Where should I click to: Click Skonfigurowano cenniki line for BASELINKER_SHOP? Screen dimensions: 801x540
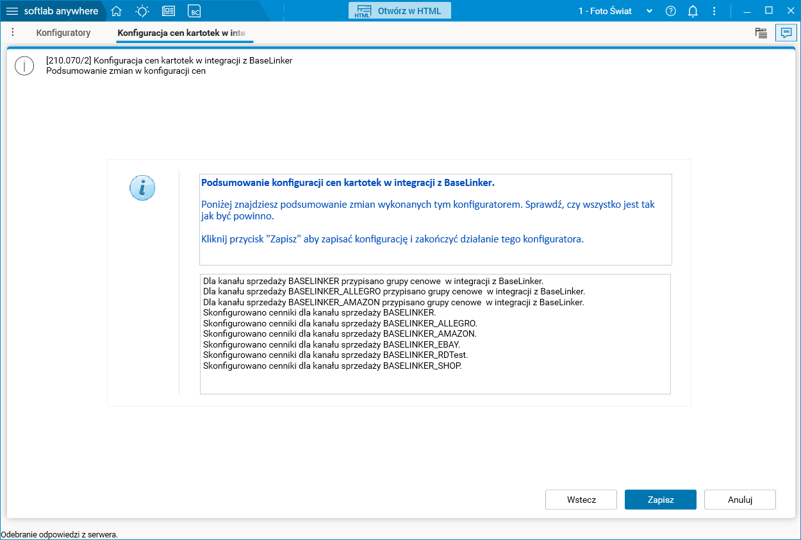tap(333, 366)
